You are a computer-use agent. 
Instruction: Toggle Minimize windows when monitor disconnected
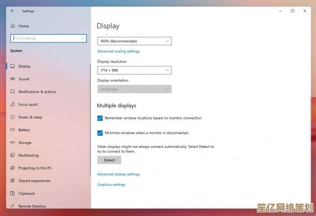click(100, 133)
